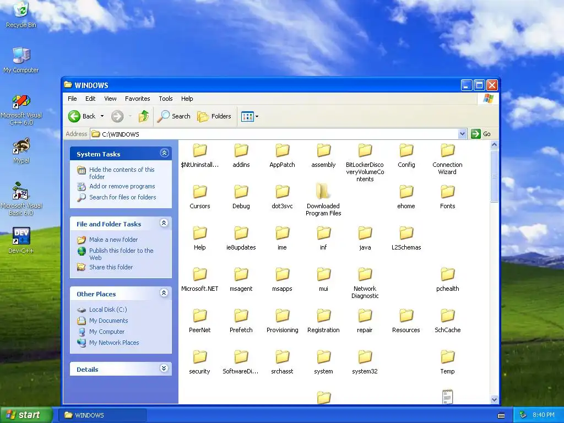Select the Config folder
The image size is (564, 423).
tap(406, 155)
